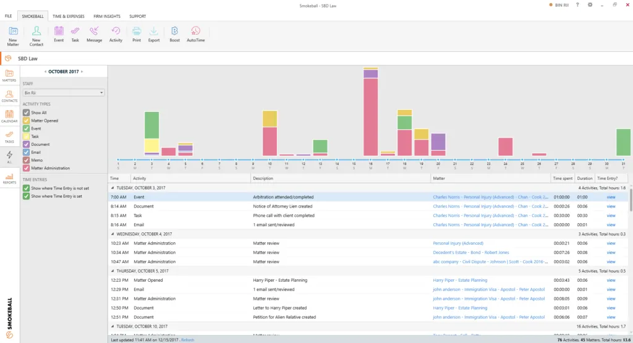Image resolution: width=633 pixels, height=343 pixels.
Task: Open the help question mark icon
Action: click(577, 5)
